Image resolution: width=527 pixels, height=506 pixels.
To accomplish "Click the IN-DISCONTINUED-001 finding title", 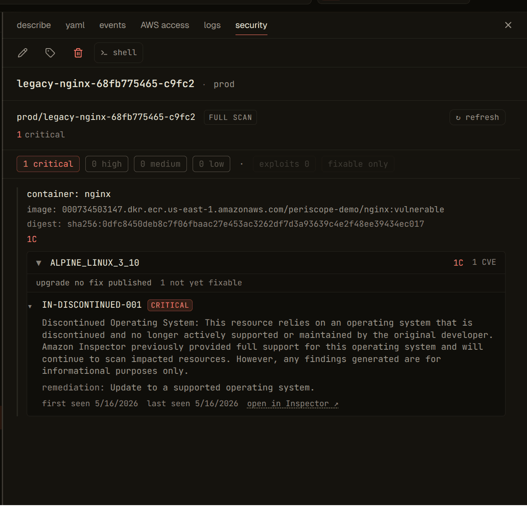I will coord(92,305).
